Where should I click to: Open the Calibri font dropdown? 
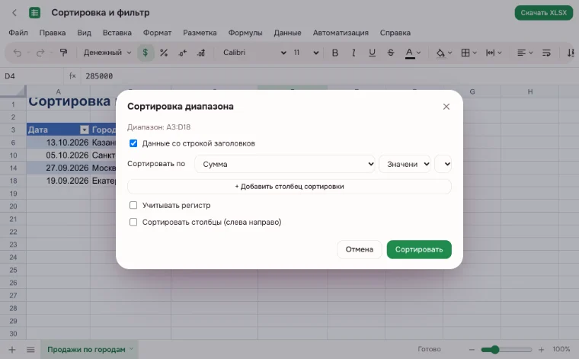coord(254,53)
